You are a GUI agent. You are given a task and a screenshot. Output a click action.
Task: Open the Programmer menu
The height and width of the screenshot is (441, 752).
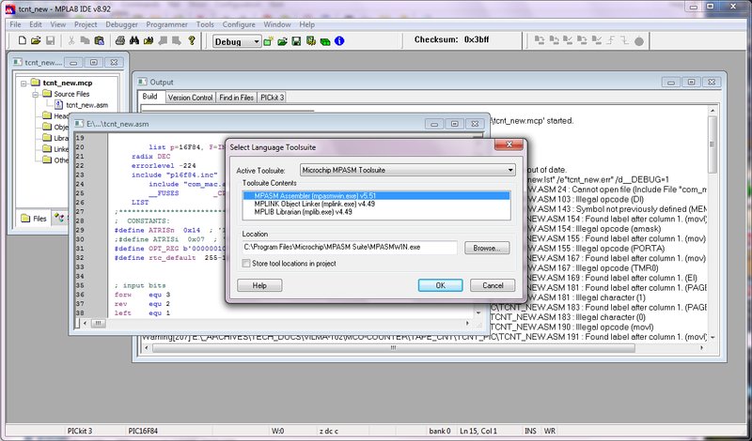click(x=167, y=24)
